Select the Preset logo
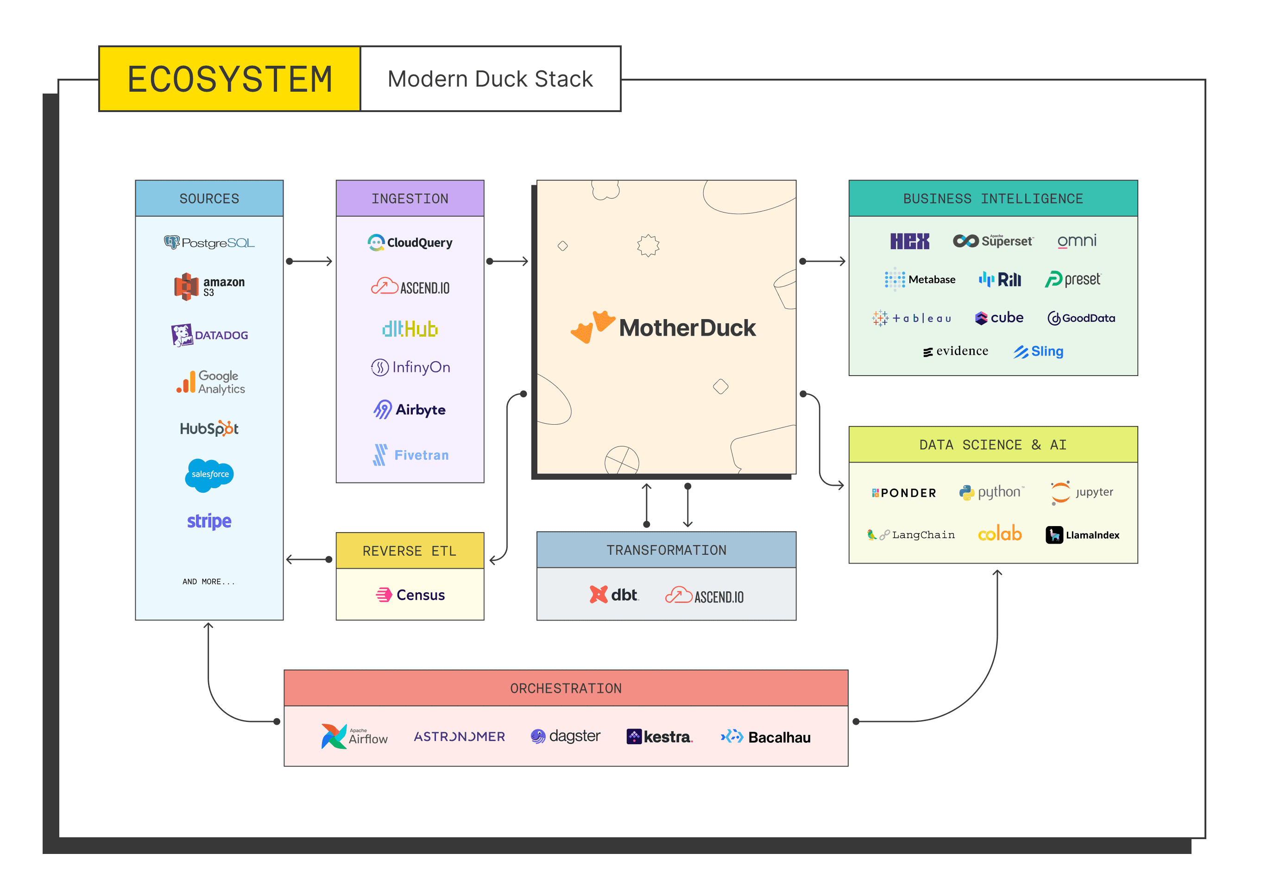1261x891 pixels. tap(1072, 279)
